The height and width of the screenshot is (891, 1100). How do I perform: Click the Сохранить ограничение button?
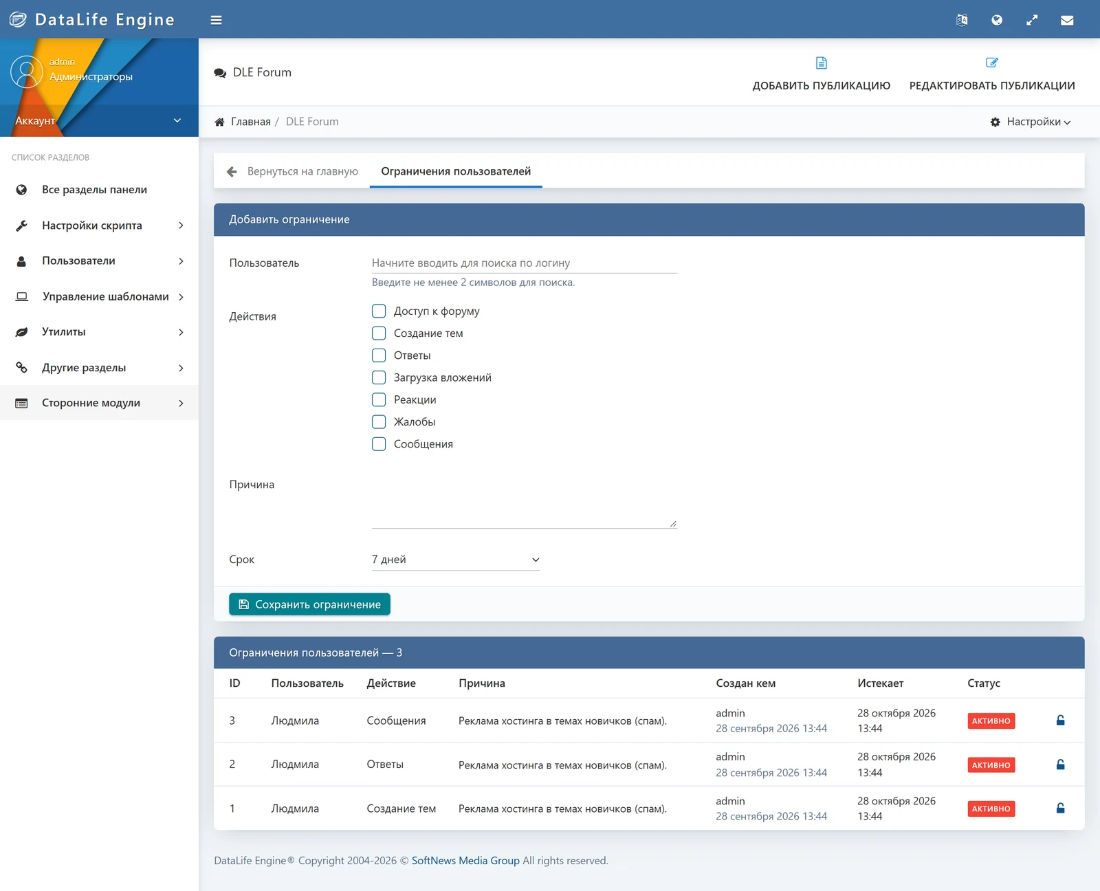309,604
